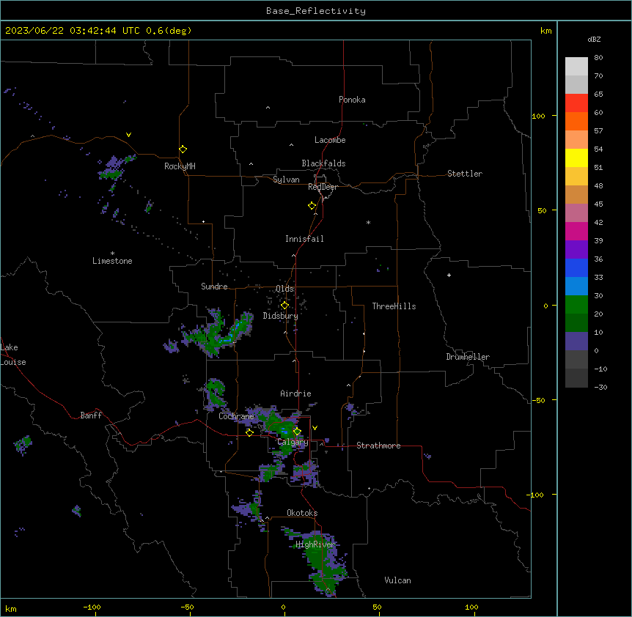Pick the bright yellow swatch in dBZ legend
This screenshot has height=617, width=632.
[576, 158]
